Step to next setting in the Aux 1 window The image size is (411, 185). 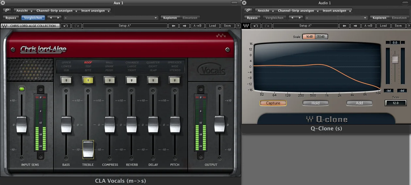click(x=58, y=18)
